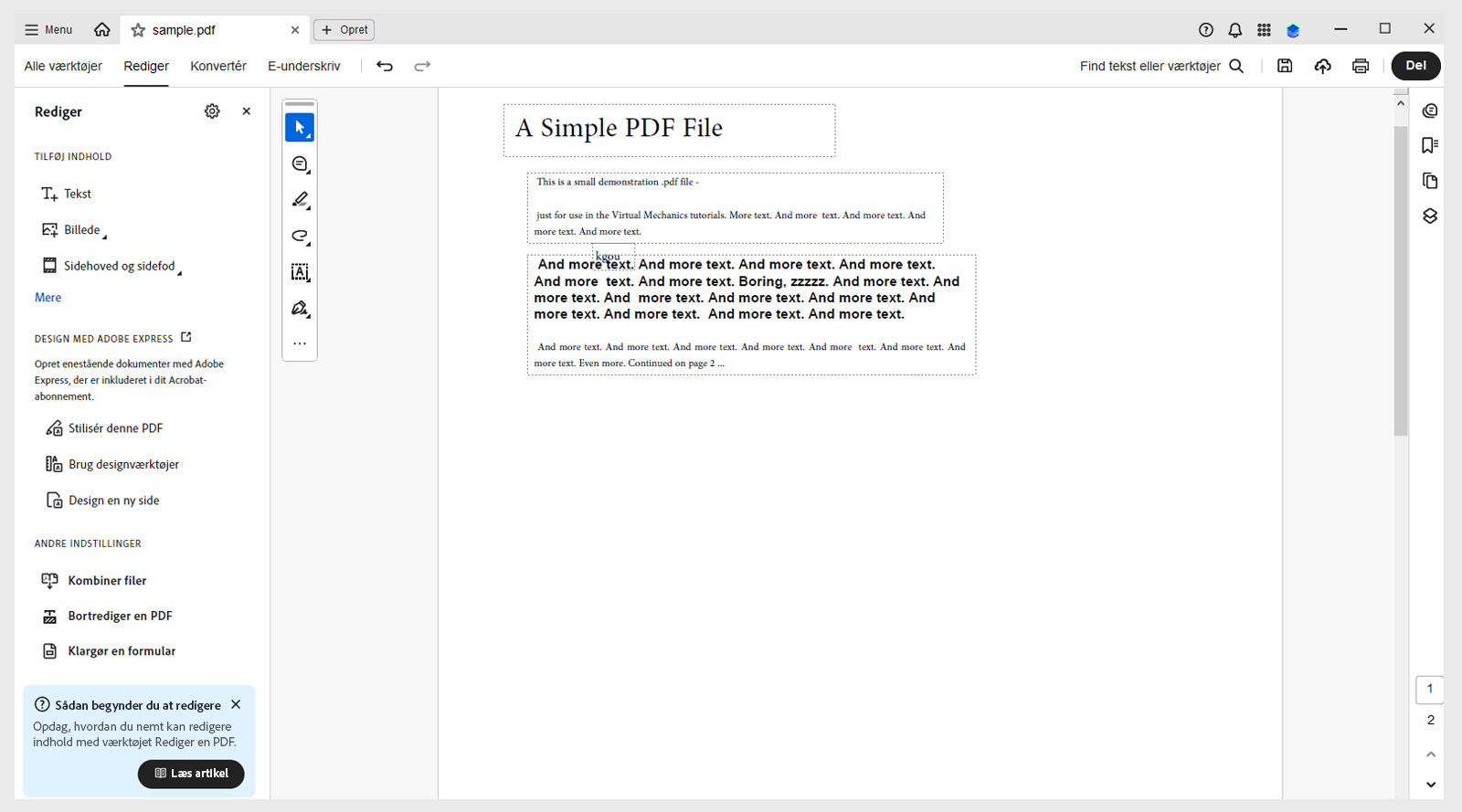Dismiss the Sådan begynder du tip
The height and width of the screenshot is (812, 1462).
click(236, 705)
